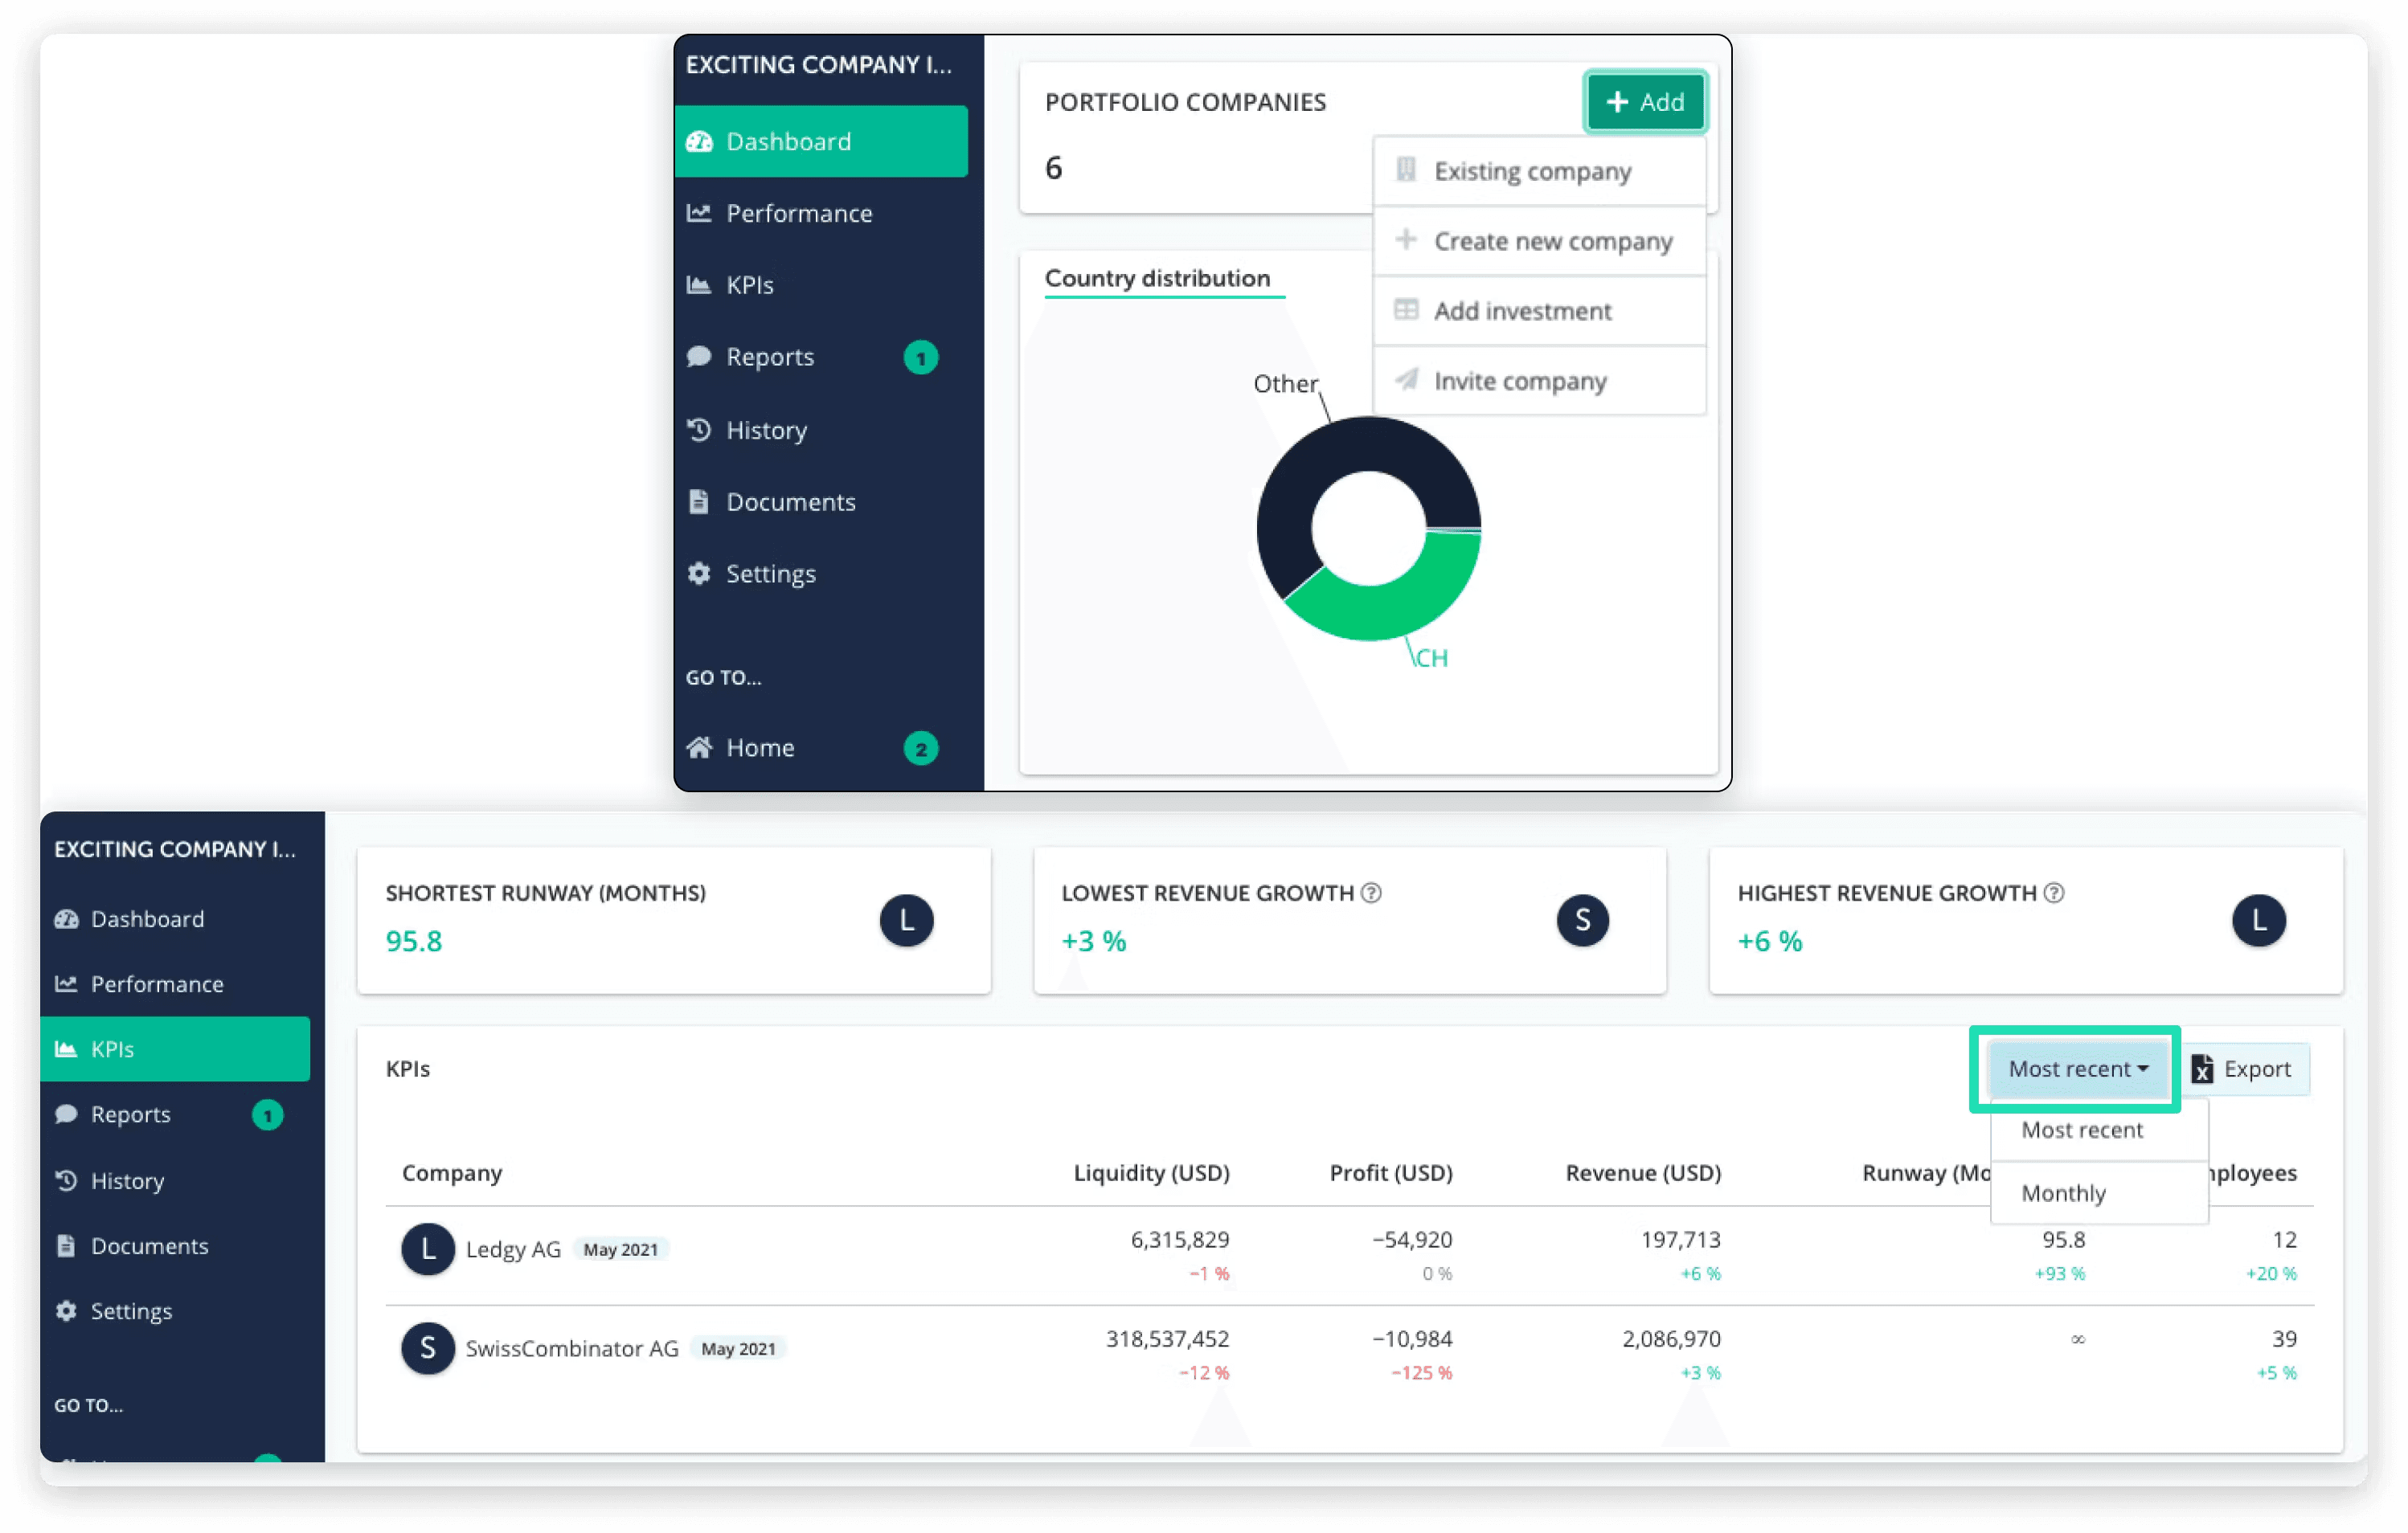Pick Most recent option in dropdown list
The height and width of the screenshot is (1533, 2408).
(x=2082, y=1130)
